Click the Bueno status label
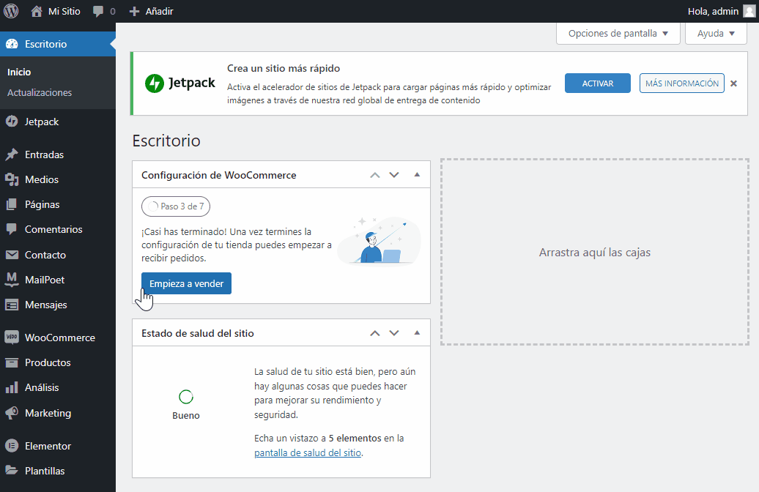This screenshot has height=492, width=759. (186, 416)
